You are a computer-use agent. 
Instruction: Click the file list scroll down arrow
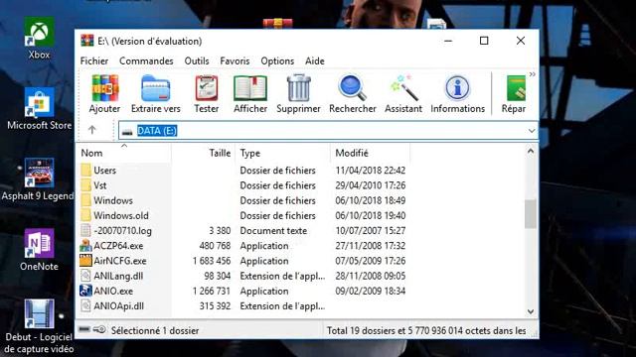(x=531, y=311)
